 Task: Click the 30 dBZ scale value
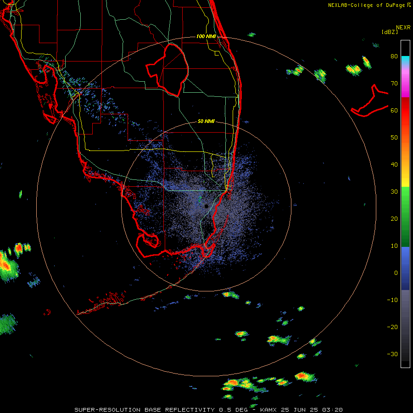point(394,192)
